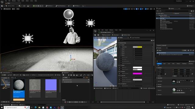Viewport: 195px width, 109px height.
Task: Click the Show button in main viewport
Action: tap(18, 9)
